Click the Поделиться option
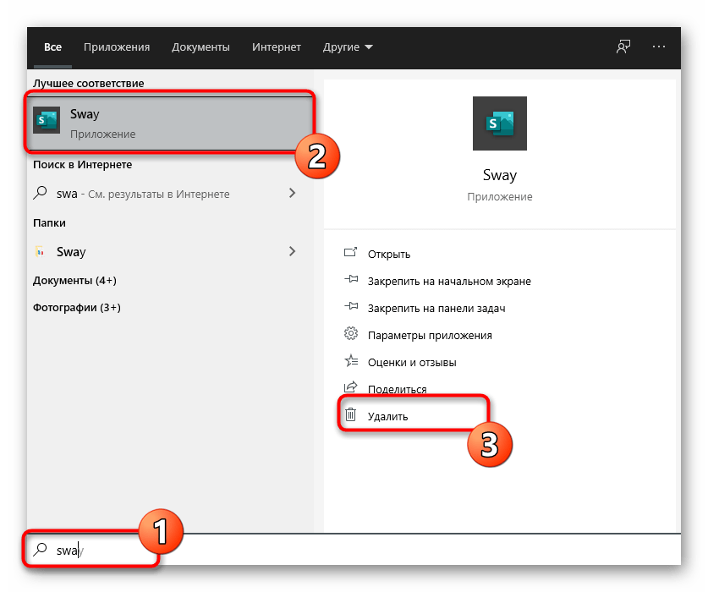The image size is (708, 592). tap(397, 389)
